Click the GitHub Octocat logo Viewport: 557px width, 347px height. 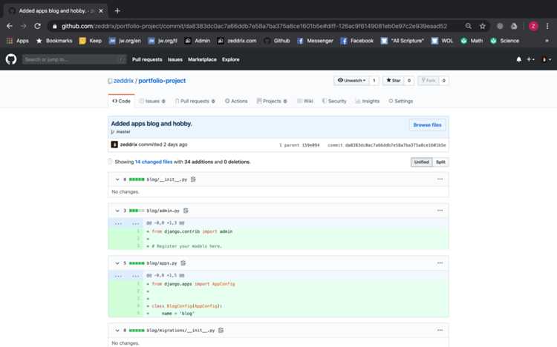click(11, 59)
